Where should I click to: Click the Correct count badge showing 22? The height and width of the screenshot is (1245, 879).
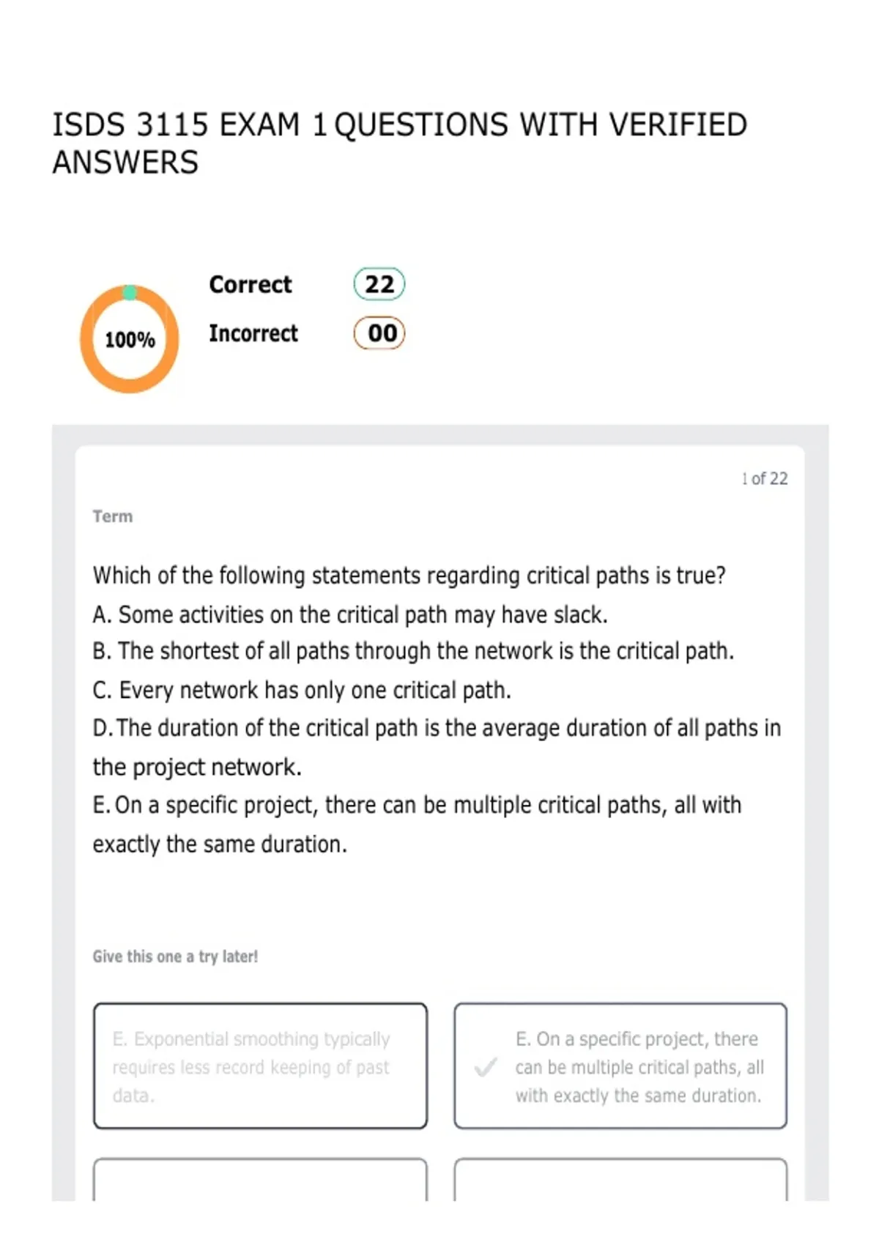pos(379,284)
